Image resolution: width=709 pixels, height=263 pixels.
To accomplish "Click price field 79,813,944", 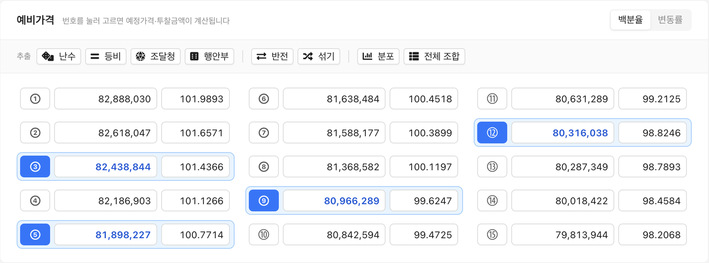I will point(563,235).
